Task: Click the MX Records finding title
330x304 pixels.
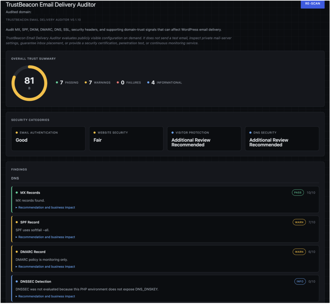Action: pos(30,193)
